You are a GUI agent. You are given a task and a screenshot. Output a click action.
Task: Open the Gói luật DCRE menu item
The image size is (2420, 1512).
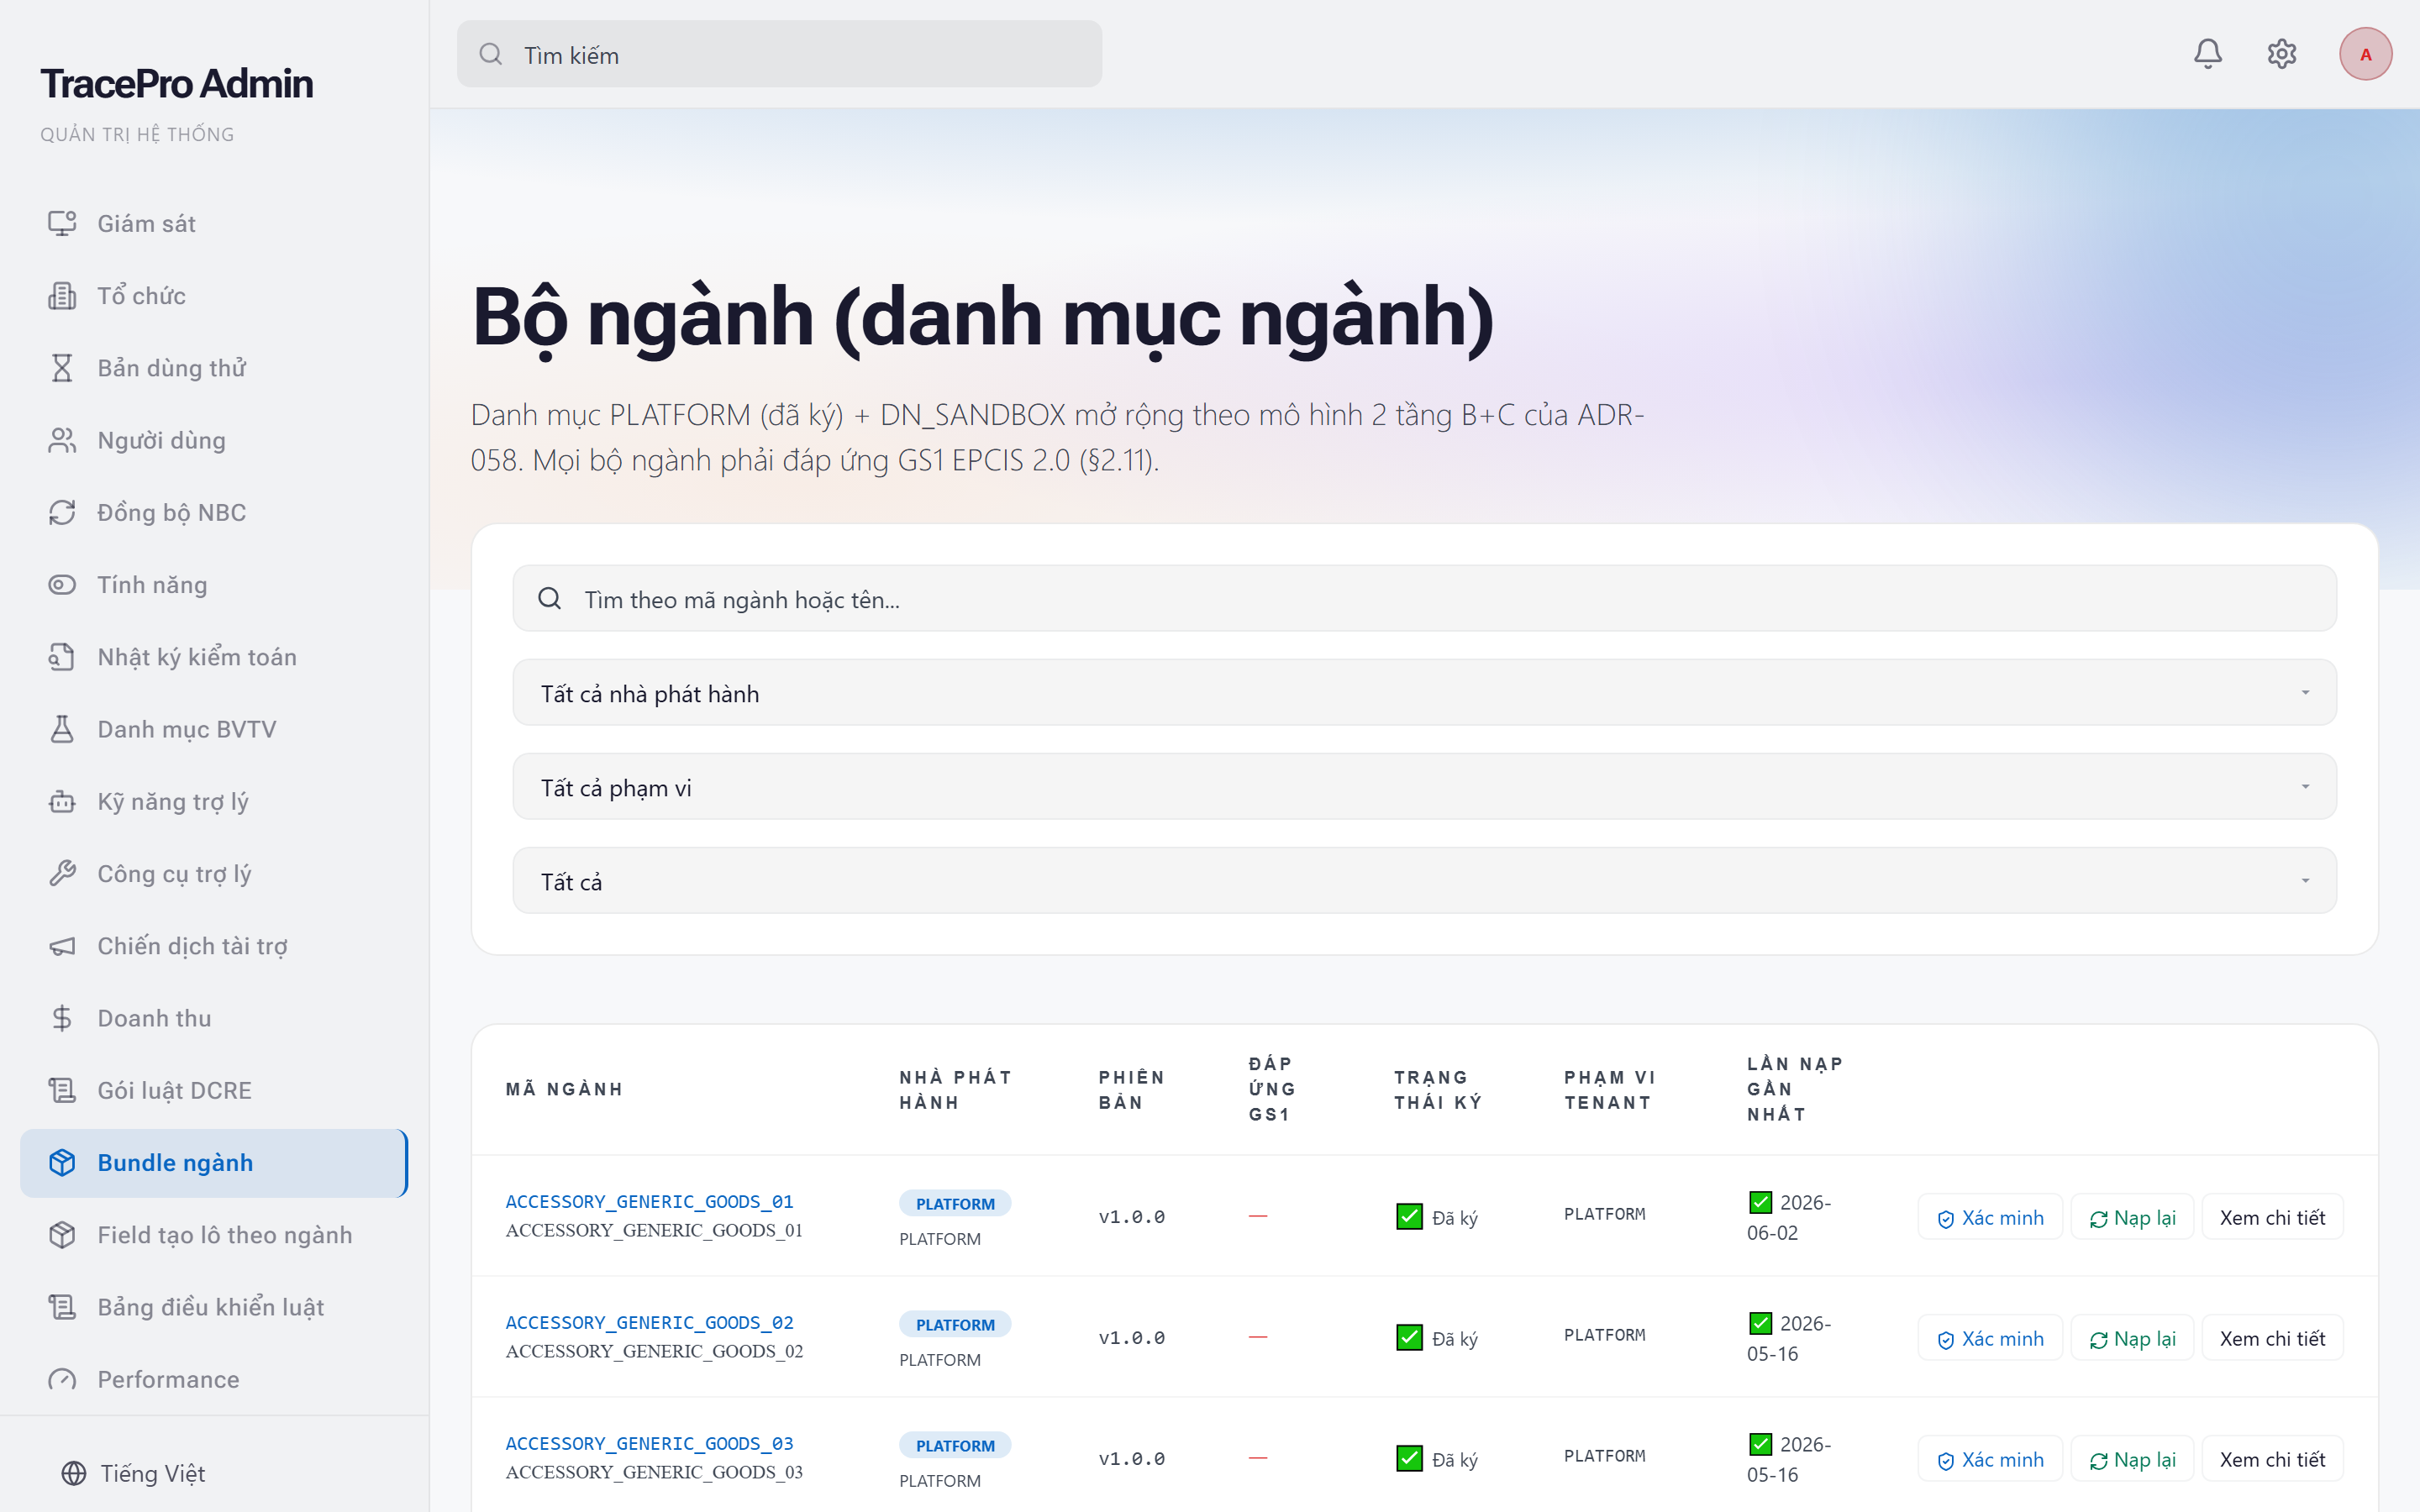(214, 1090)
